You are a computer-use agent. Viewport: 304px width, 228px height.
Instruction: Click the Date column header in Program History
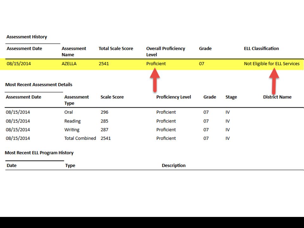11,165
